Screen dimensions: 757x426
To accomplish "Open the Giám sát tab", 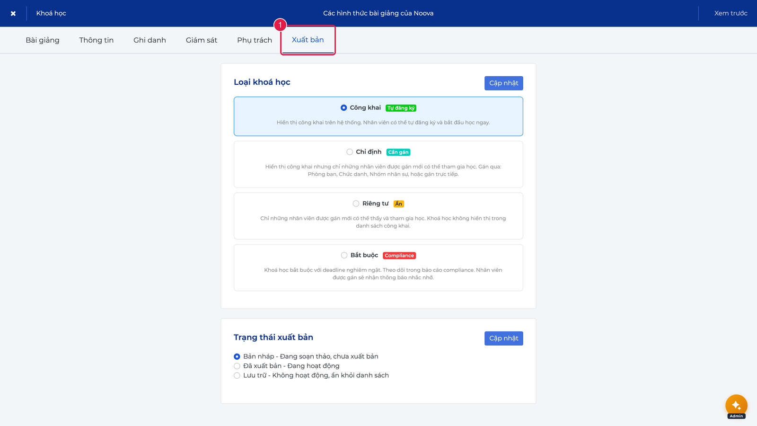I will coord(202,40).
